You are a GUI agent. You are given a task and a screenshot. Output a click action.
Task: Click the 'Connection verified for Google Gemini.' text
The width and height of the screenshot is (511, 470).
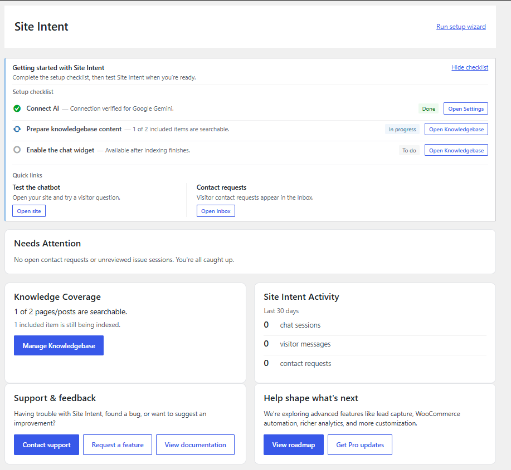point(122,108)
